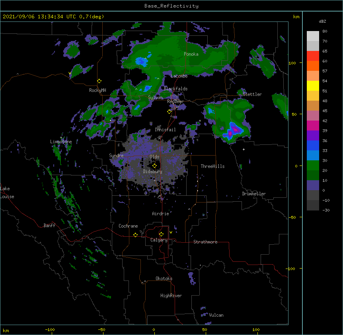Click the white plus marker north of Drumheller

coord(244,149)
